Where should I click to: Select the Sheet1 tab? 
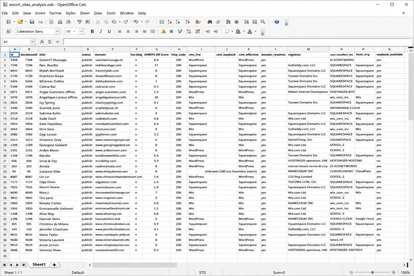point(39,265)
